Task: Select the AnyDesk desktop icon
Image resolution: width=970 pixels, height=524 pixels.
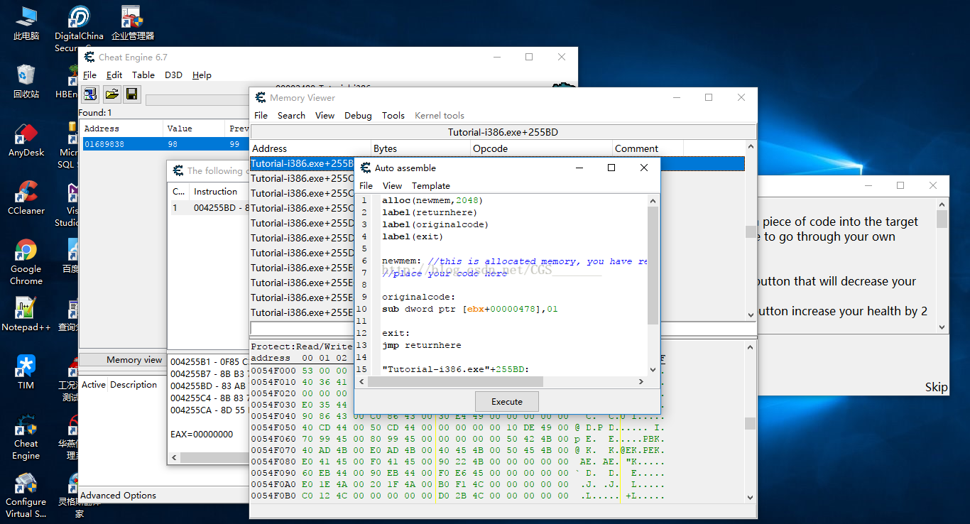Action: pos(26,135)
